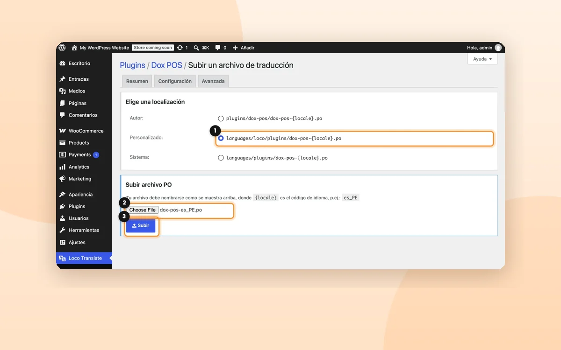
Task: Click Hola, admin account link
Action: [x=480, y=48]
